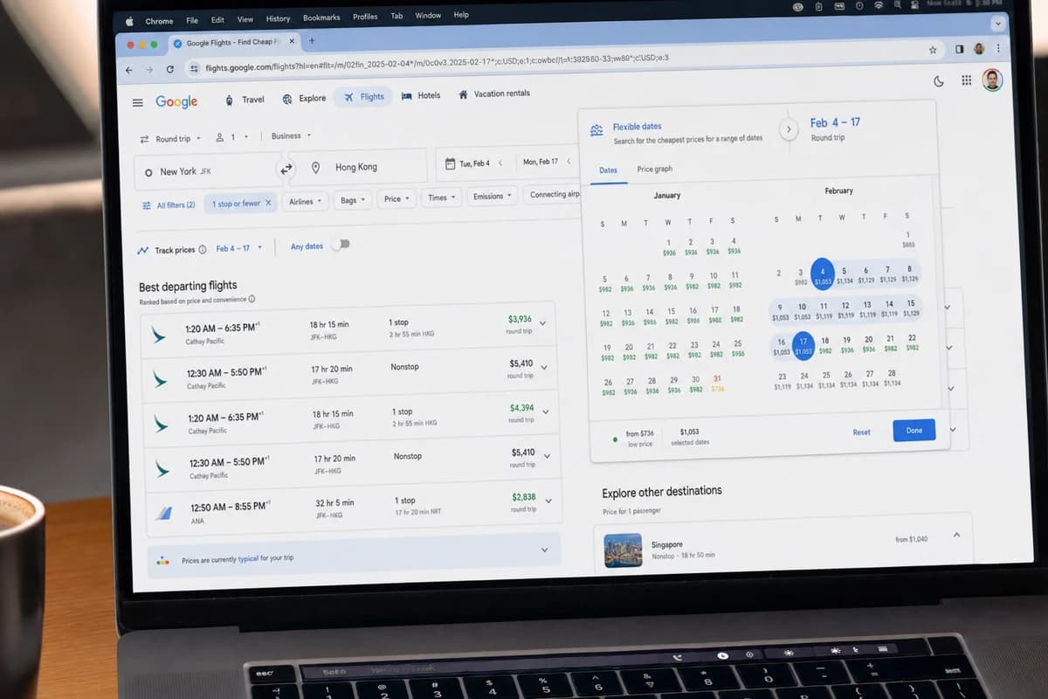The width and height of the screenshot is (1048, 699).
Task: Switch to the Travel tab
Action: [x=245, y=100]
